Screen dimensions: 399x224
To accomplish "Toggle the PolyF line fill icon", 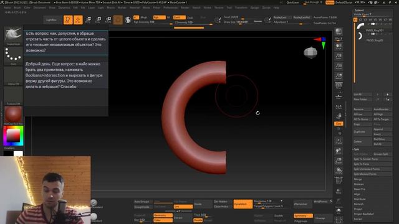I will tap(339, 180).
